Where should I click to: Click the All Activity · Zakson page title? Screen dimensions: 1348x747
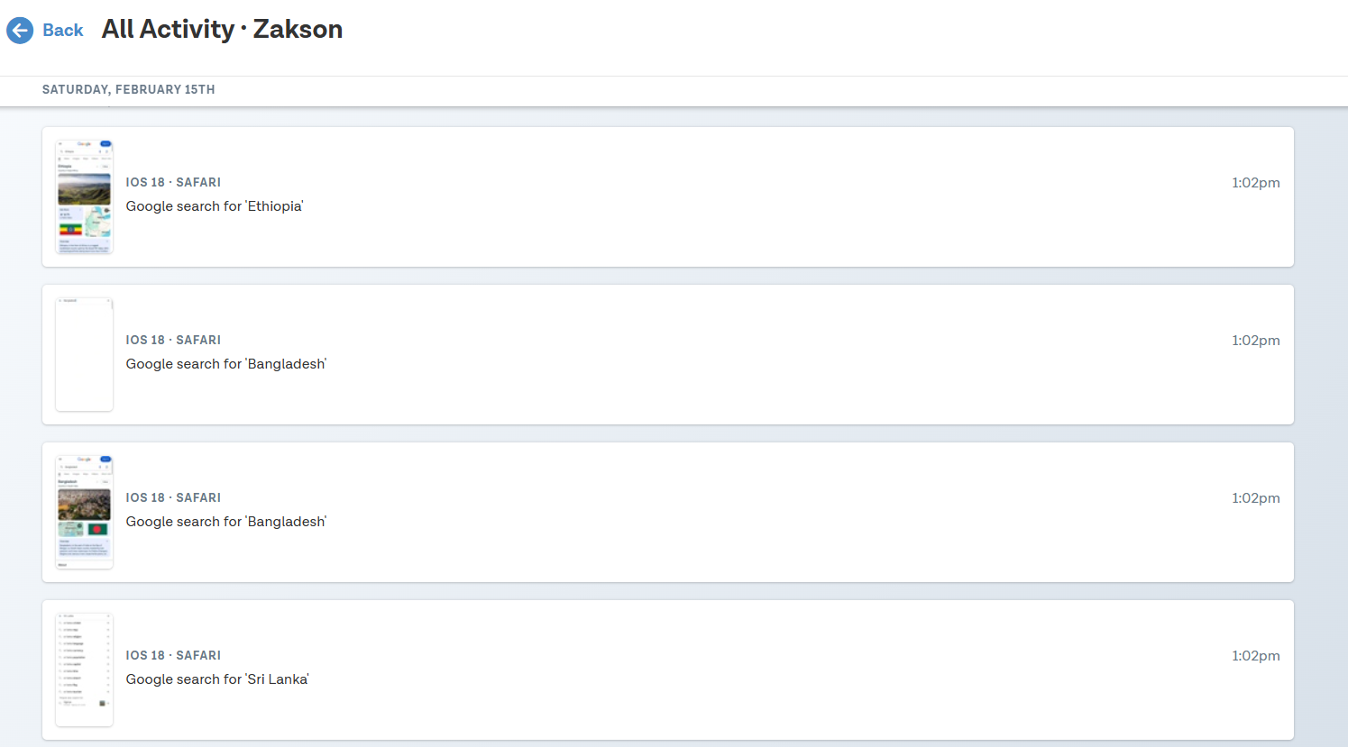coord(222,29)
